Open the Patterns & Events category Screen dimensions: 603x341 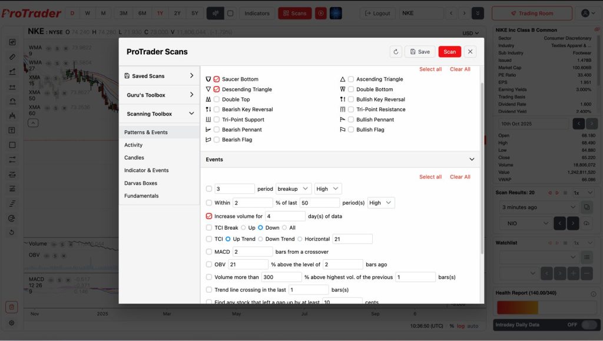click(159, 133)
